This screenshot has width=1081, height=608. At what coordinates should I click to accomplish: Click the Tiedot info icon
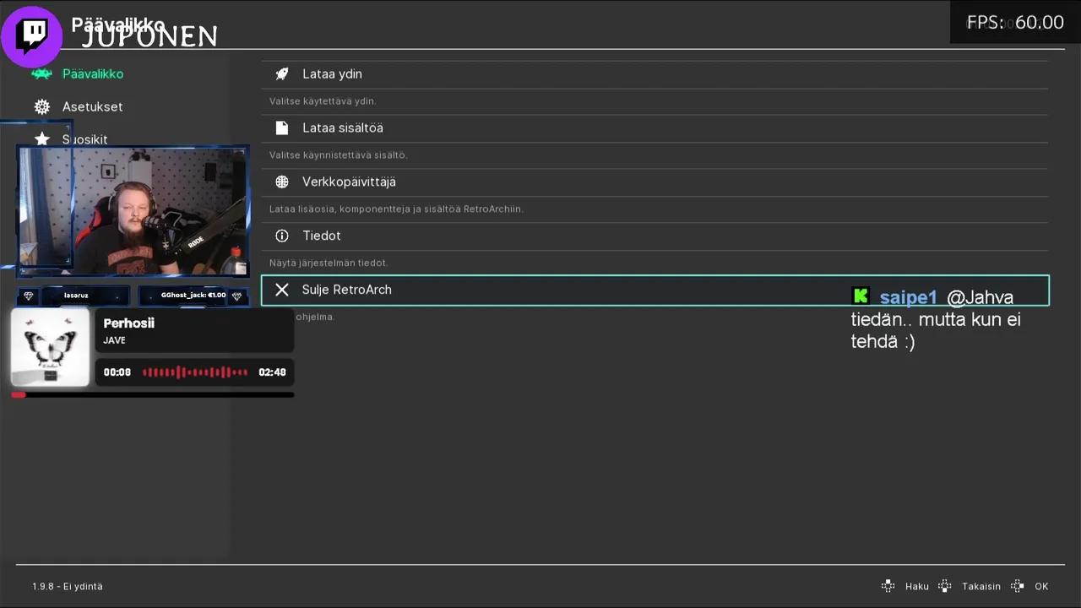pos(282,236)
